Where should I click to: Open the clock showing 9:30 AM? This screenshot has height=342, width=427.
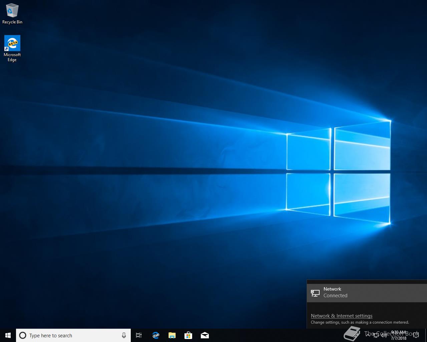tap(399, 335)
